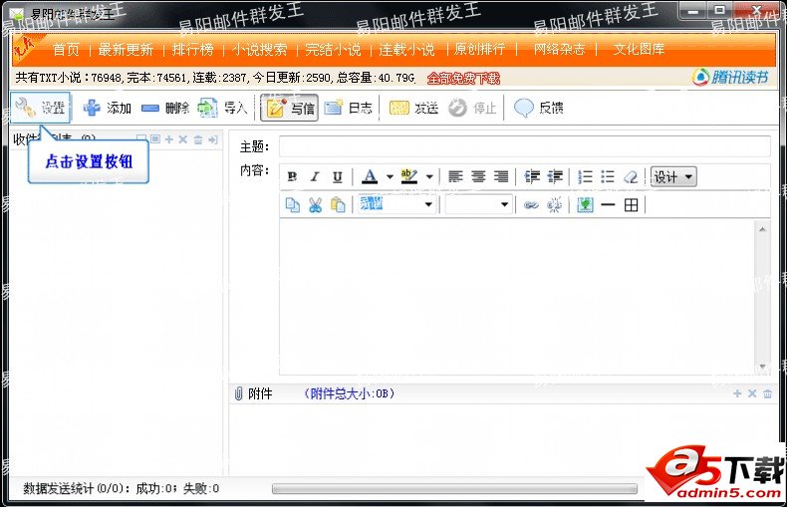Apply the font color A icon

coord(370,177)
